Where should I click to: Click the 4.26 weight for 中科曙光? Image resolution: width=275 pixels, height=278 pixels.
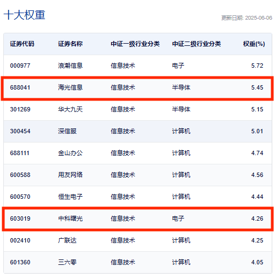coord(257,218)
